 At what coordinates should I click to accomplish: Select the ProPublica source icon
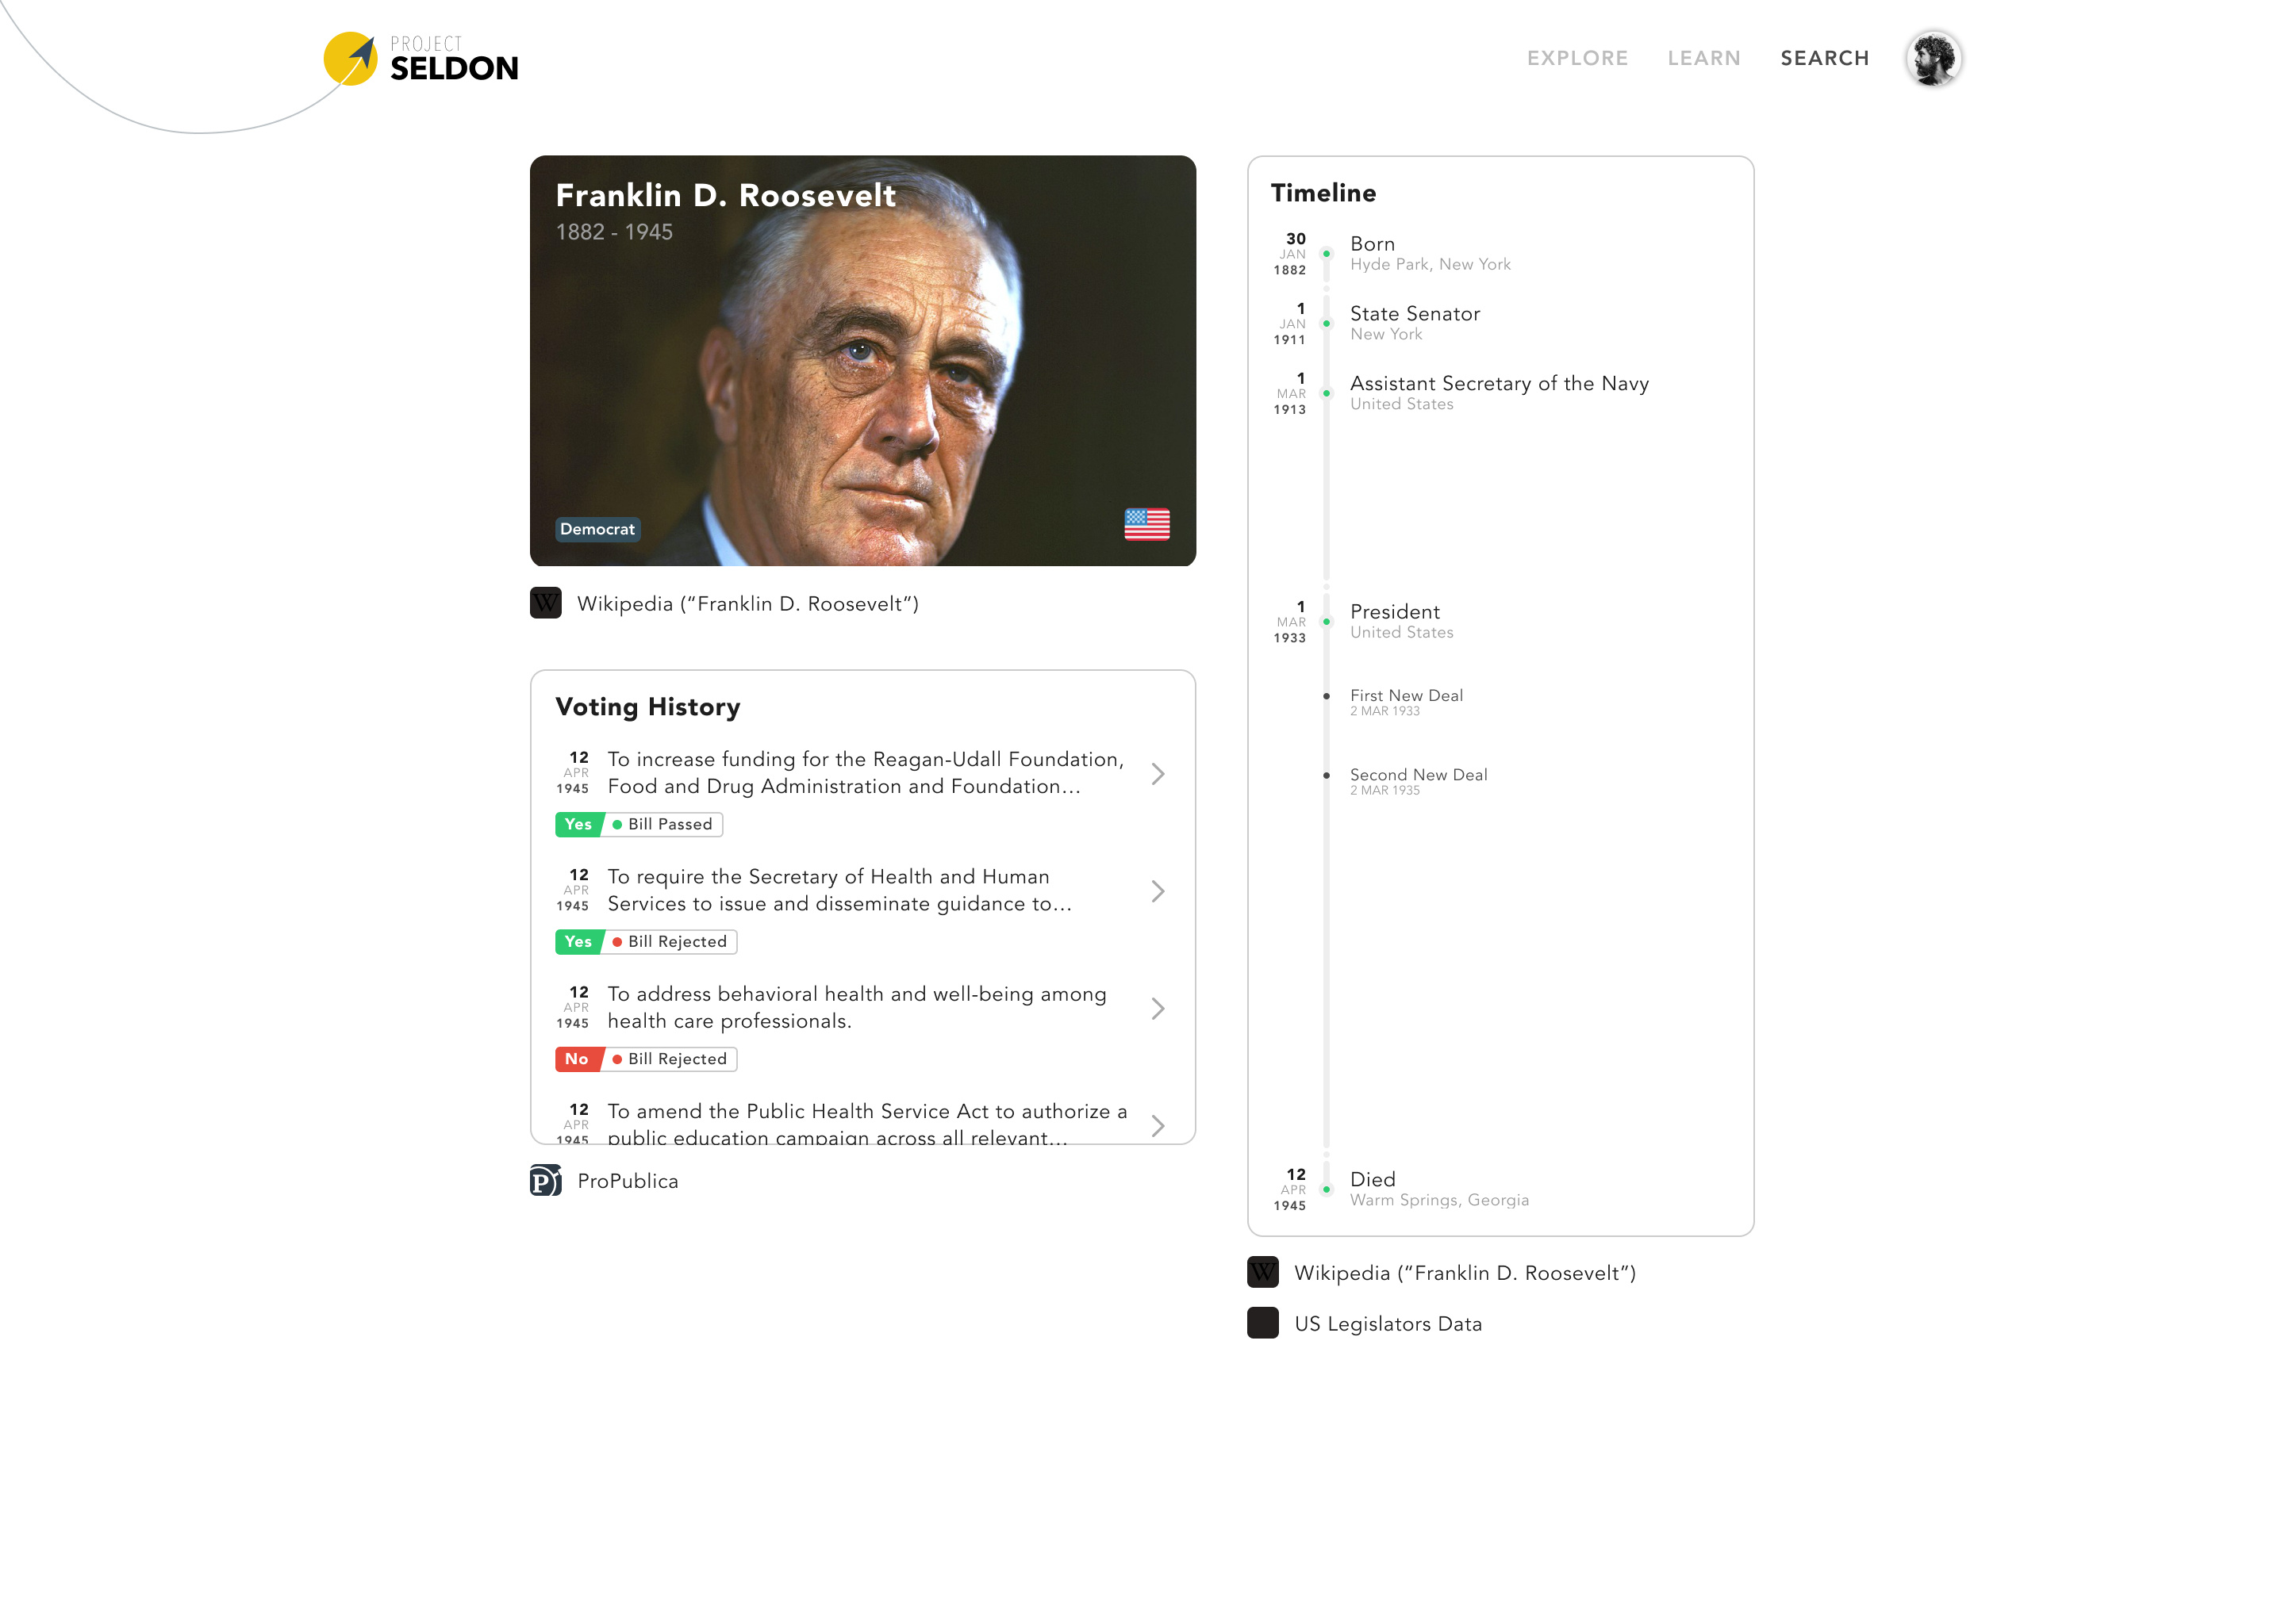[x=545, y=1181]
